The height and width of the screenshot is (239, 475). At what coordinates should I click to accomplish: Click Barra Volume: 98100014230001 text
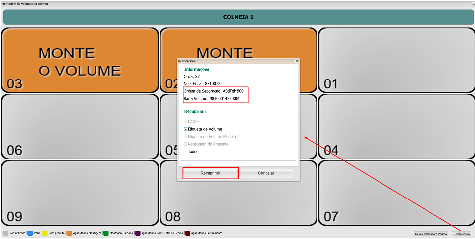tap(212, 98)
